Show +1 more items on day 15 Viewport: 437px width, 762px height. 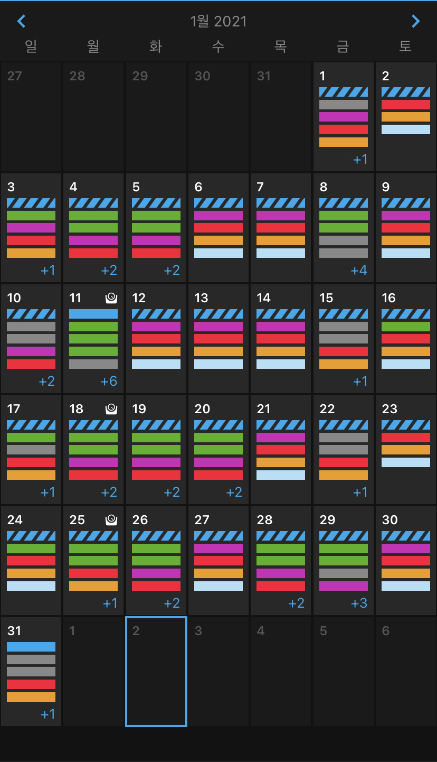click(x=360, y=382)
